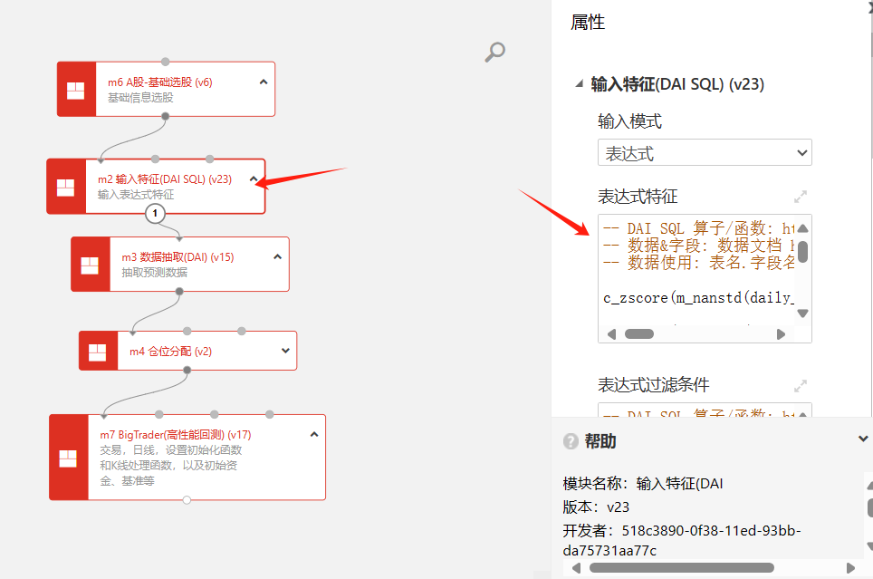Click the horizontal scrollbar in 表达式特征 editor
Screen dimensions: 873x579
tap(639, 334)
